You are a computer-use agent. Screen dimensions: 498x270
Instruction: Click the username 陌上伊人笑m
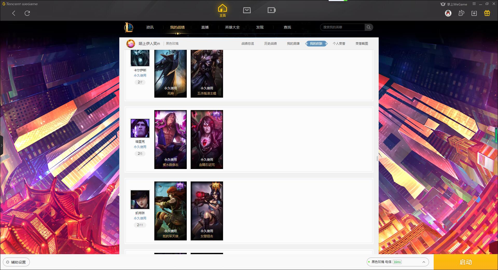[x=149, y=44]
